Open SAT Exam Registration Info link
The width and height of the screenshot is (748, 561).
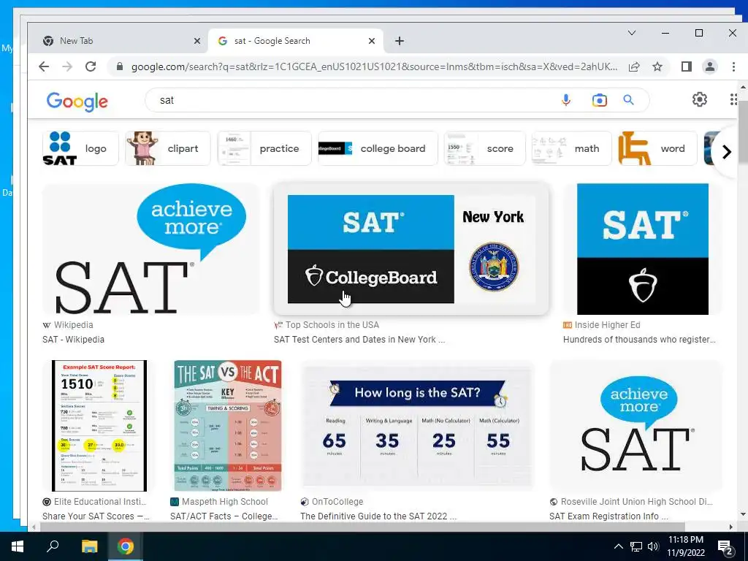tap(608, 516)
